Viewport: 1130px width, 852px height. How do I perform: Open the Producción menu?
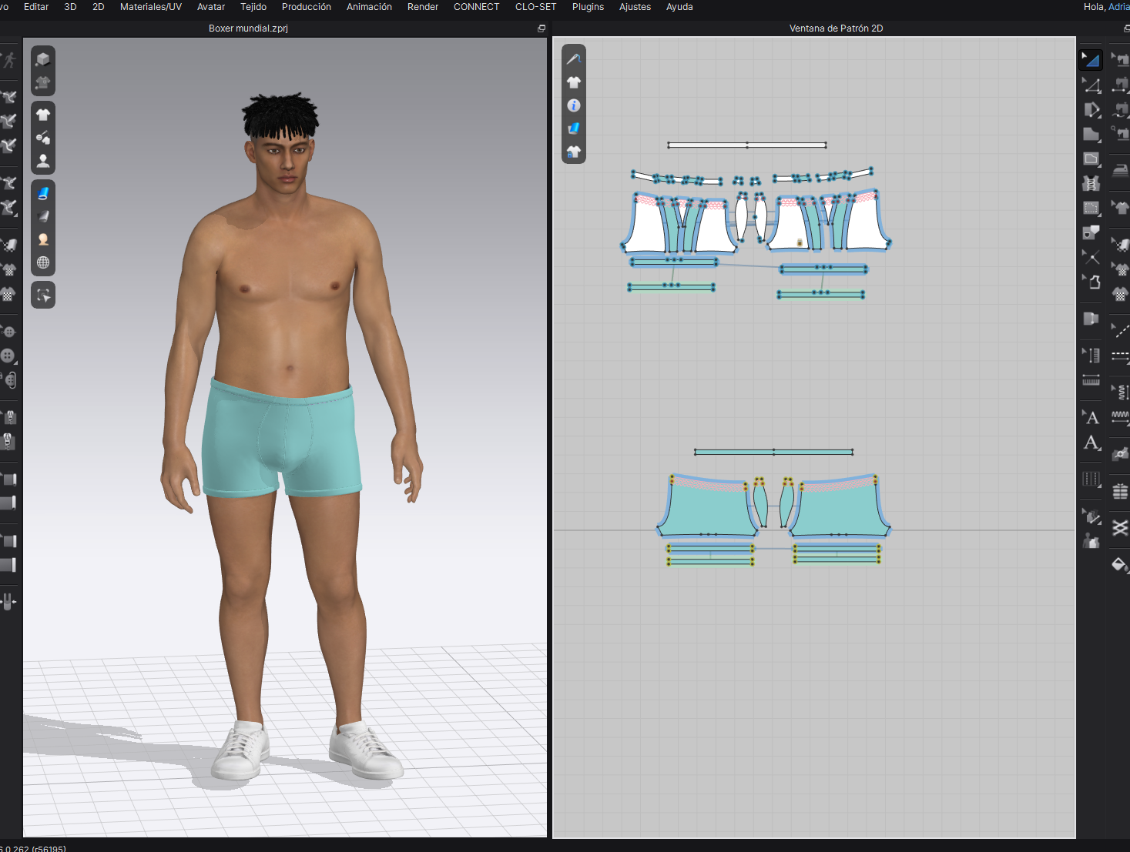(307, 7)
